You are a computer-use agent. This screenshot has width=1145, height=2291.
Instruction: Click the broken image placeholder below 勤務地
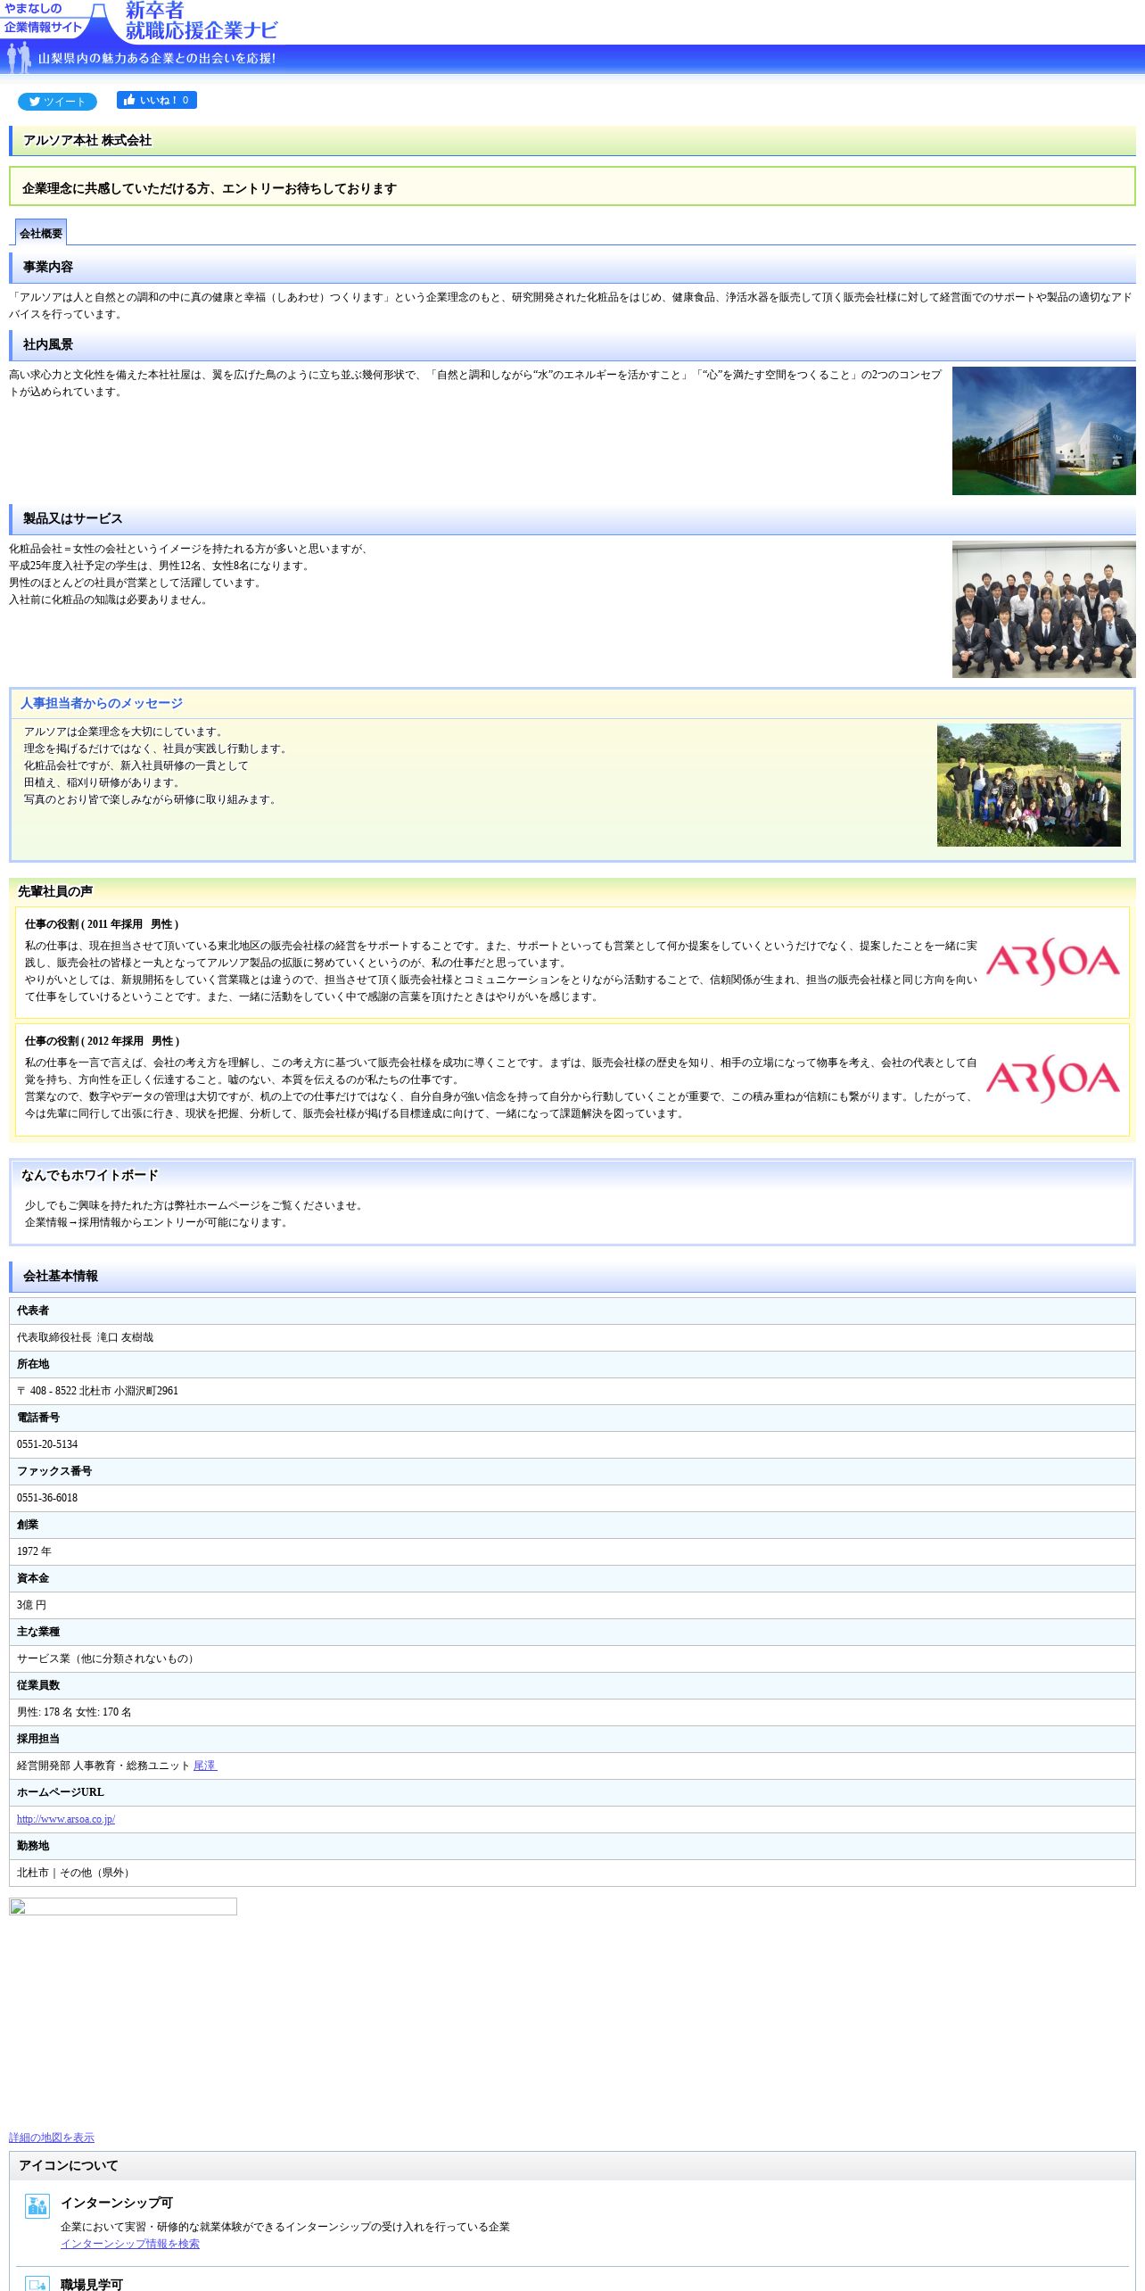(x=123, y=1906)
